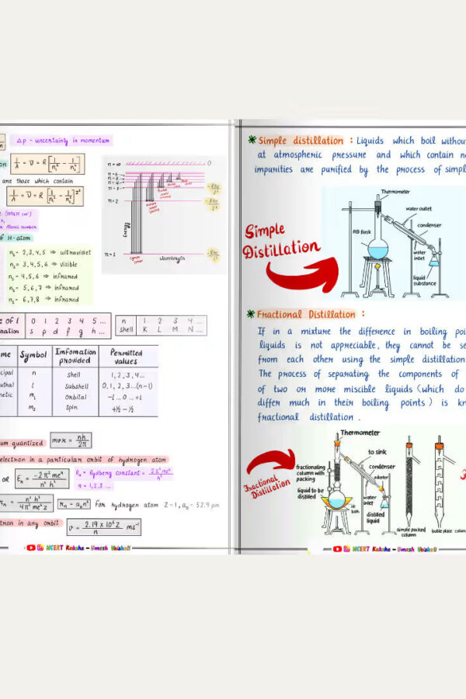
Task: Click the Instagram icon in the right page footer
Action: pyautogui.click(x=346, y=549)
